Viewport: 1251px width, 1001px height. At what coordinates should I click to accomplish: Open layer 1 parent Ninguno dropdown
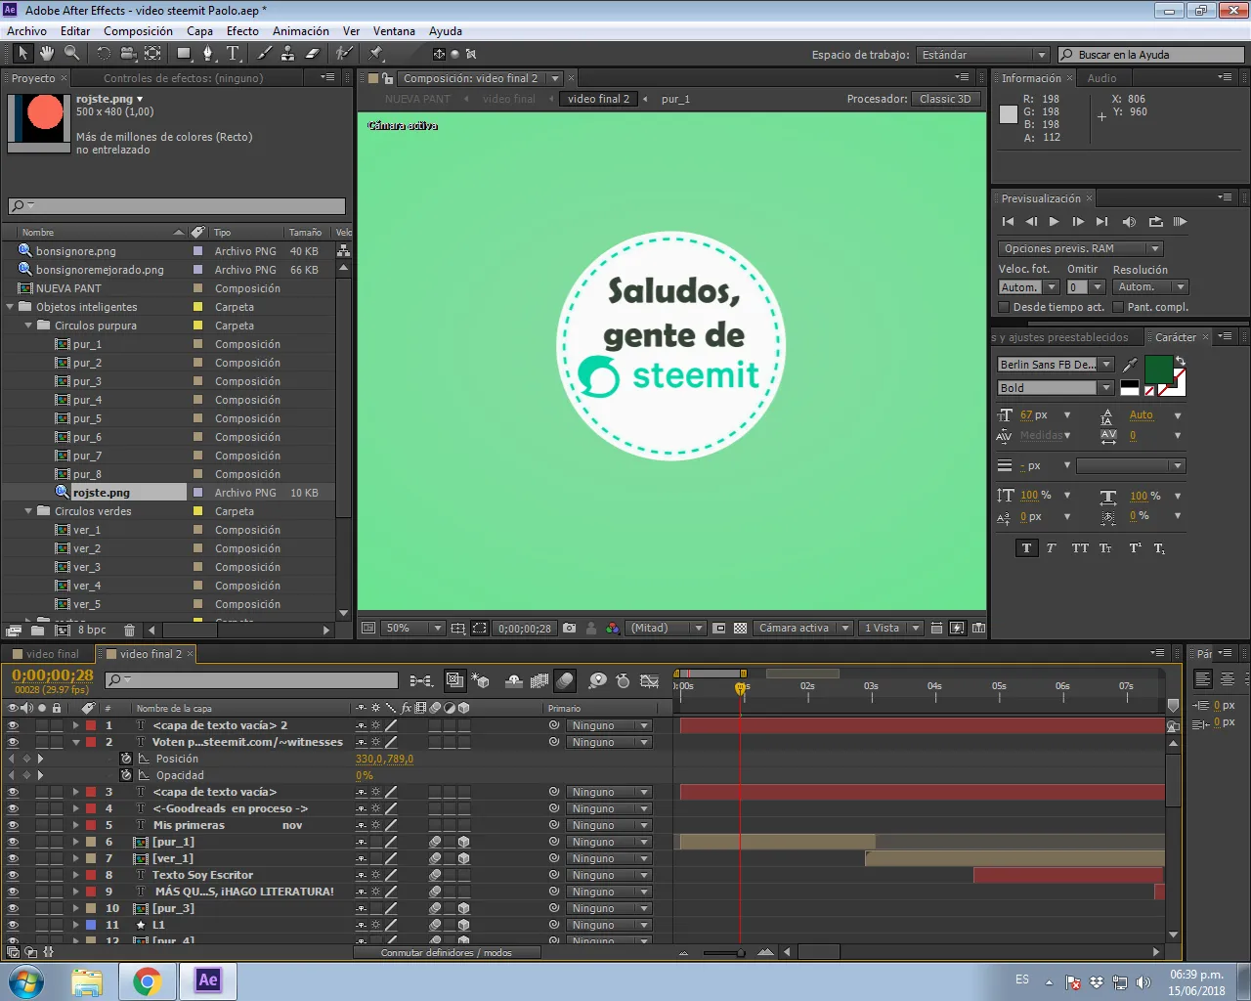point(609,726)
